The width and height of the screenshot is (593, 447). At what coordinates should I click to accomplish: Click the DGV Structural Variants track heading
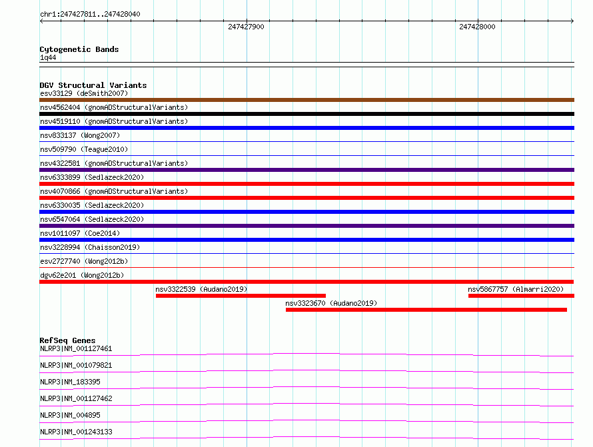pyautogui.click(x=93, y=85)
